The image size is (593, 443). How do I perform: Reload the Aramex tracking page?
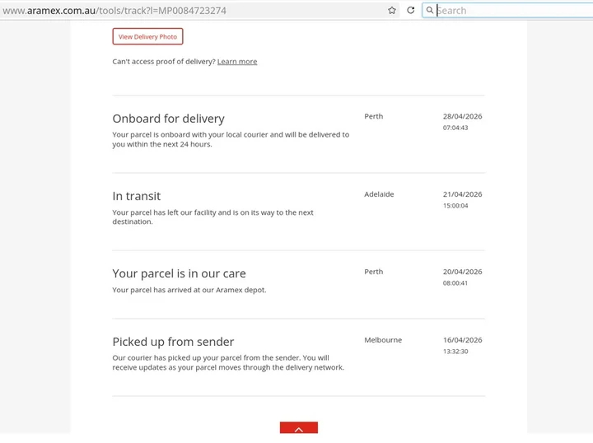[411, 10]
